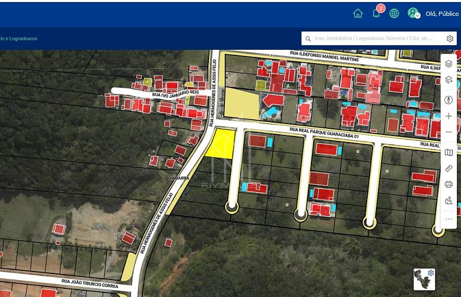The width and height of the screenshot is (461, 297).
Task: Zoom in with the plus icon
Action: pyautogui.click(x=448, y=116)
